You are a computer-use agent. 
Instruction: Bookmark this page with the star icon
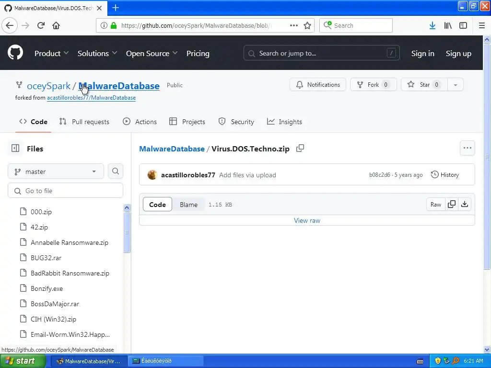[307, 26]
